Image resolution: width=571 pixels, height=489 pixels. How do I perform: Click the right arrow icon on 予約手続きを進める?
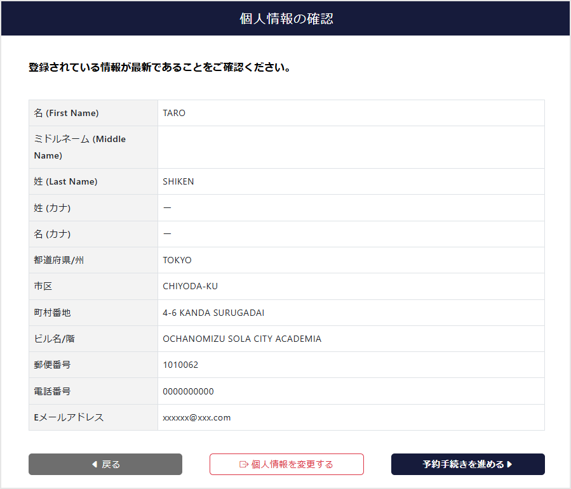510,464
